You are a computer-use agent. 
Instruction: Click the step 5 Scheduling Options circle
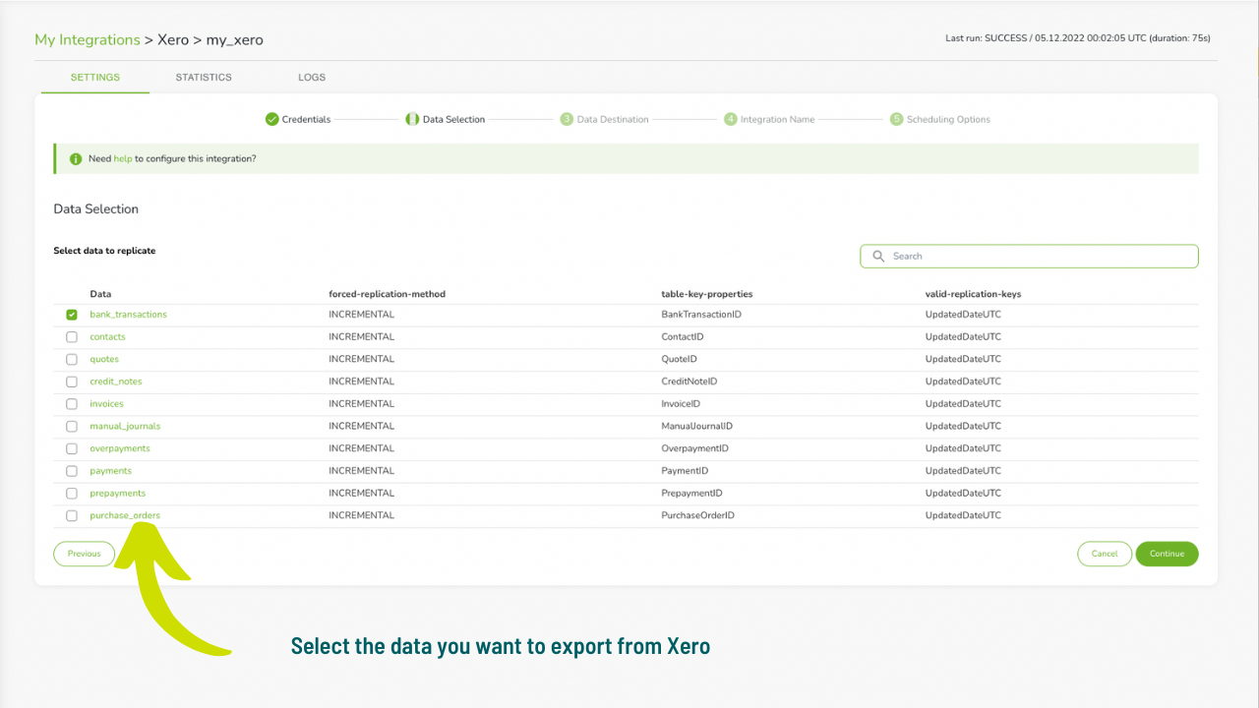coord(896,119)
